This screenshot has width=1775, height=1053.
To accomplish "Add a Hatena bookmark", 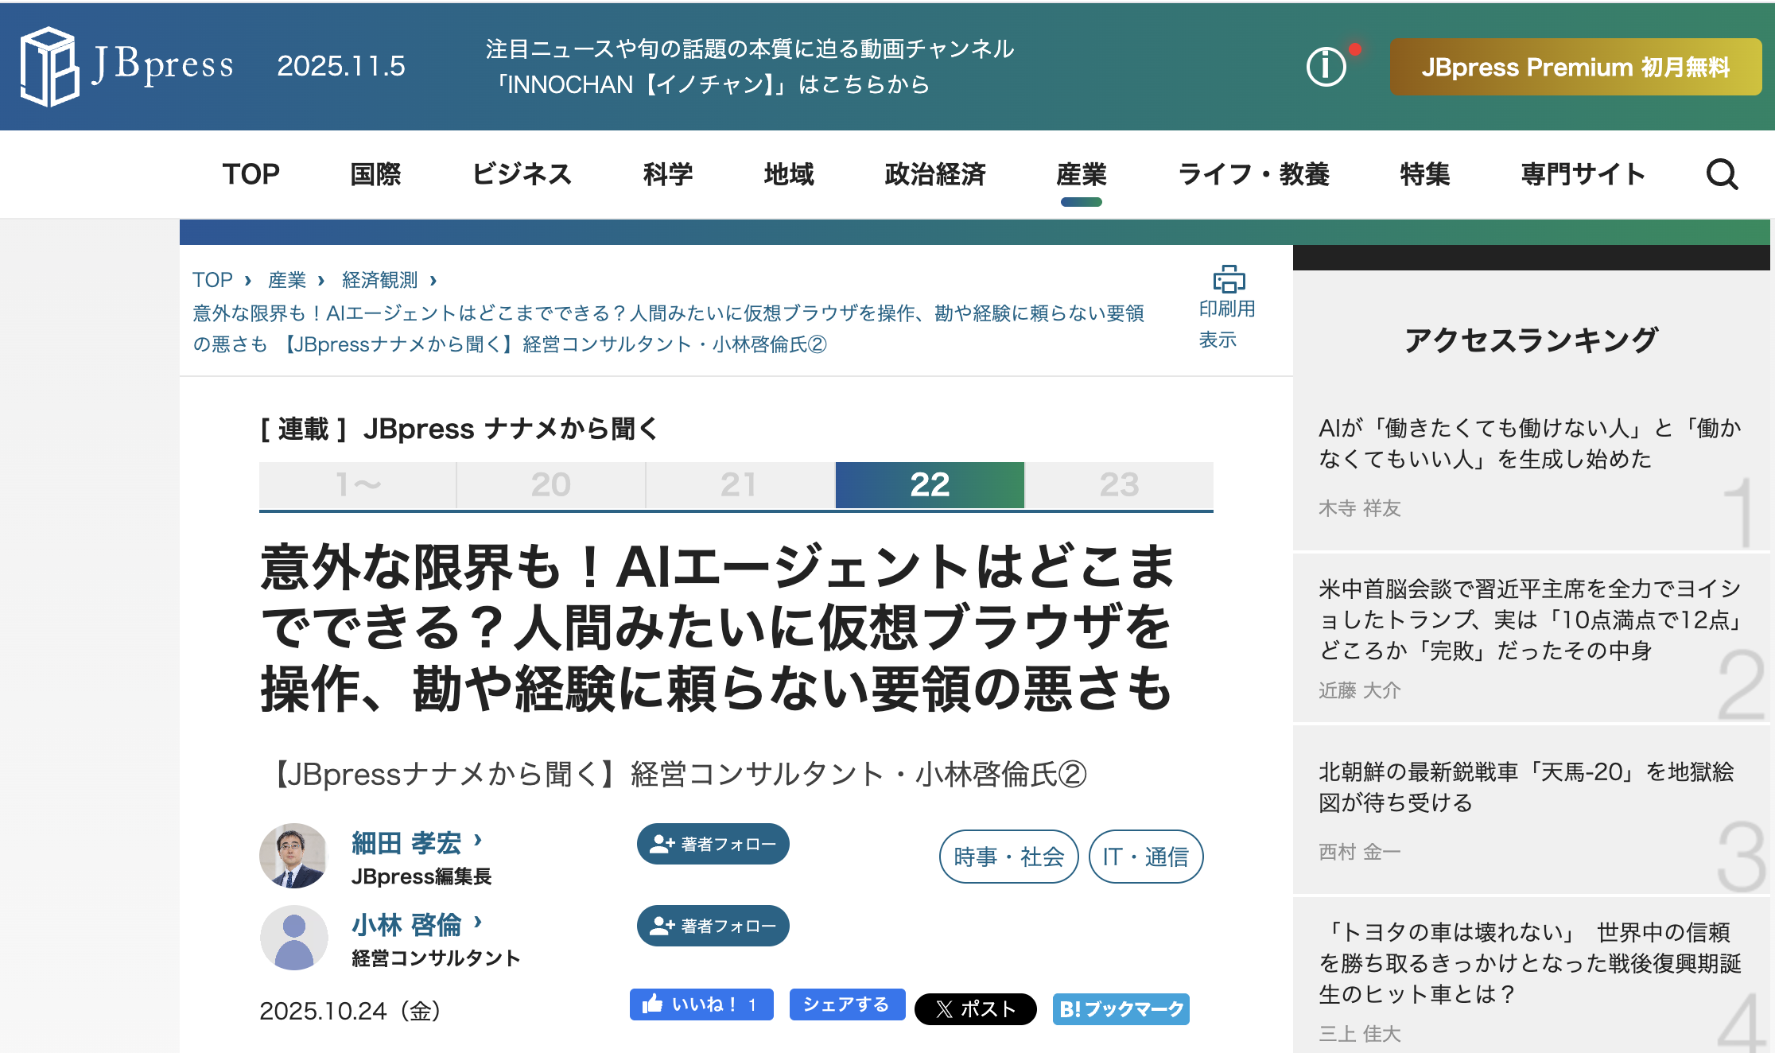I will coord(1121,1008).
